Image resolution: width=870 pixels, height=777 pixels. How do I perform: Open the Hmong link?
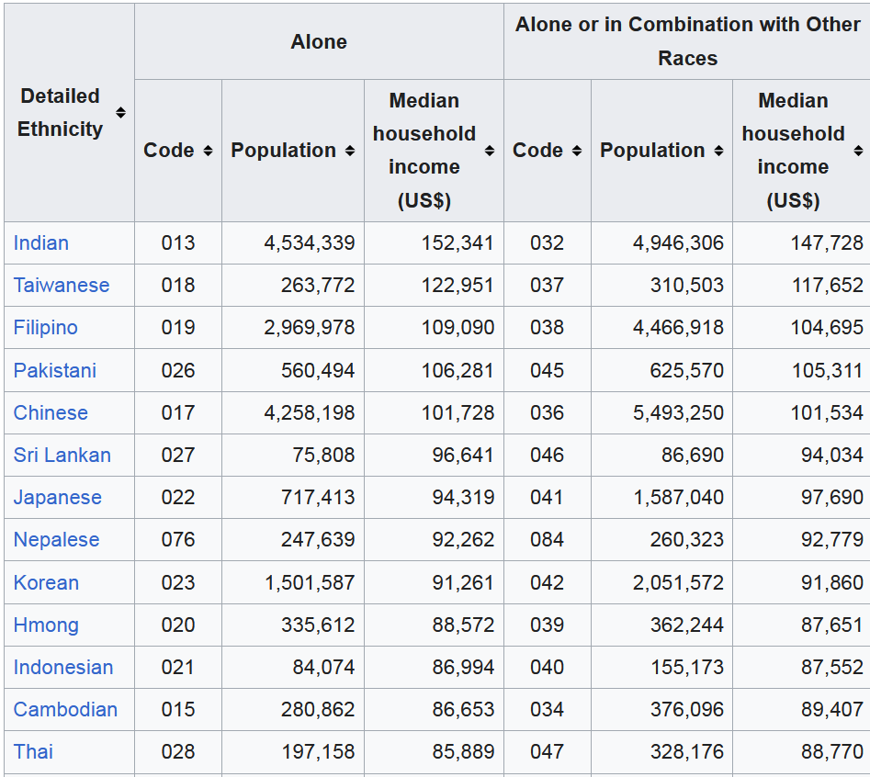coord(46,625)
